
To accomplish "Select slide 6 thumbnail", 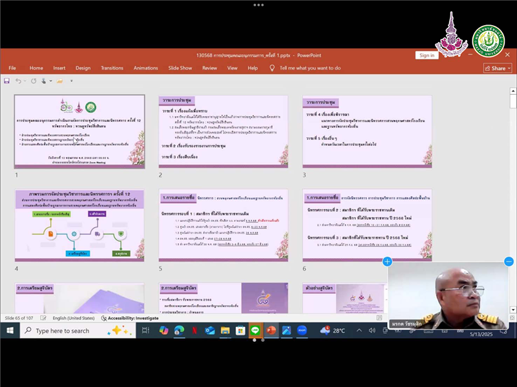I will point(367,225).
